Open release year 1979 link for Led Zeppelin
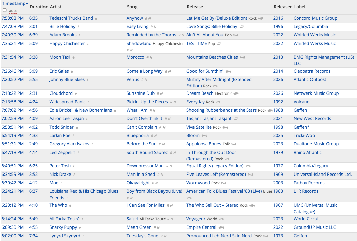 278,152
